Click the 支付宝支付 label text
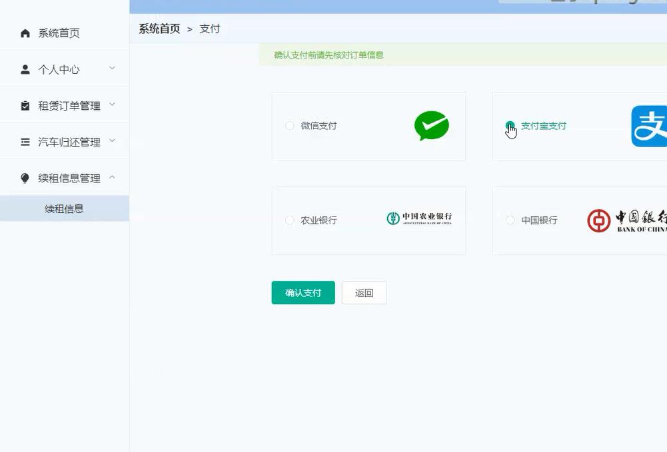This screenshot has height=452, width=667. coord(544,126)
